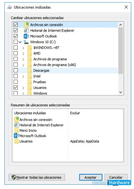Screen dimensions: 134x189
Task: Click the Aceptar button
Action: click(91, 177)
